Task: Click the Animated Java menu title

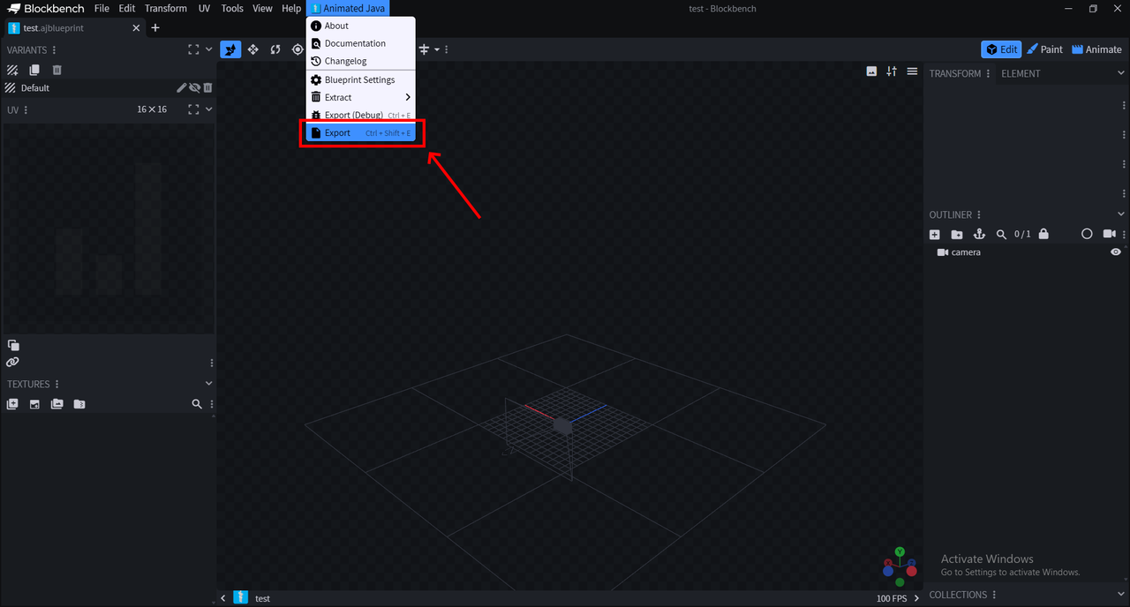Action: tap(348, 8)
